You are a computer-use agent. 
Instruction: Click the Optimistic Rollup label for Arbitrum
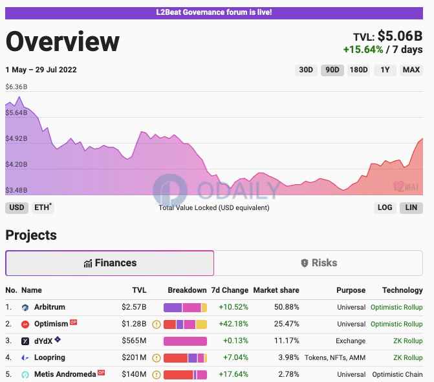396,307
